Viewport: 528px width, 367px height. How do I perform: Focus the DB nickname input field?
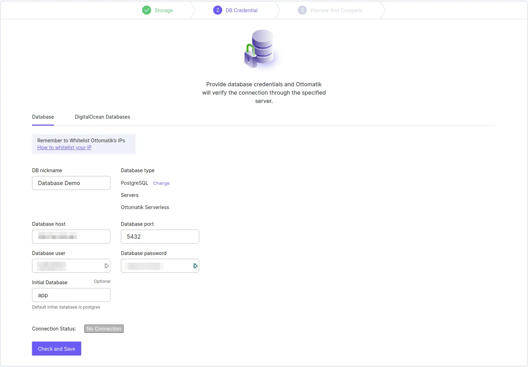tap(71, 183)
